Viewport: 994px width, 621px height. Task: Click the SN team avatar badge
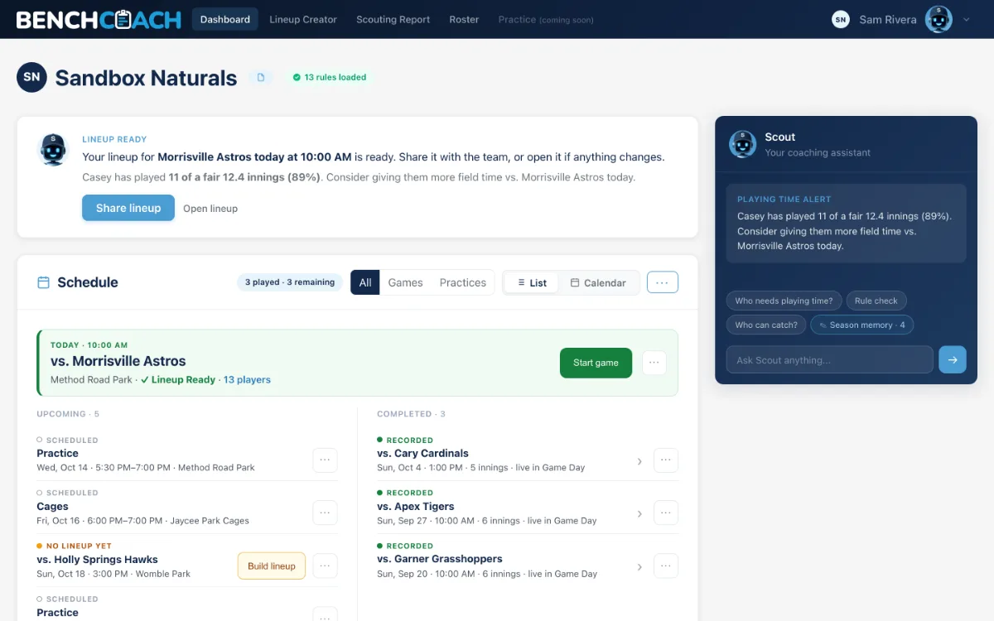pos(31,77)
